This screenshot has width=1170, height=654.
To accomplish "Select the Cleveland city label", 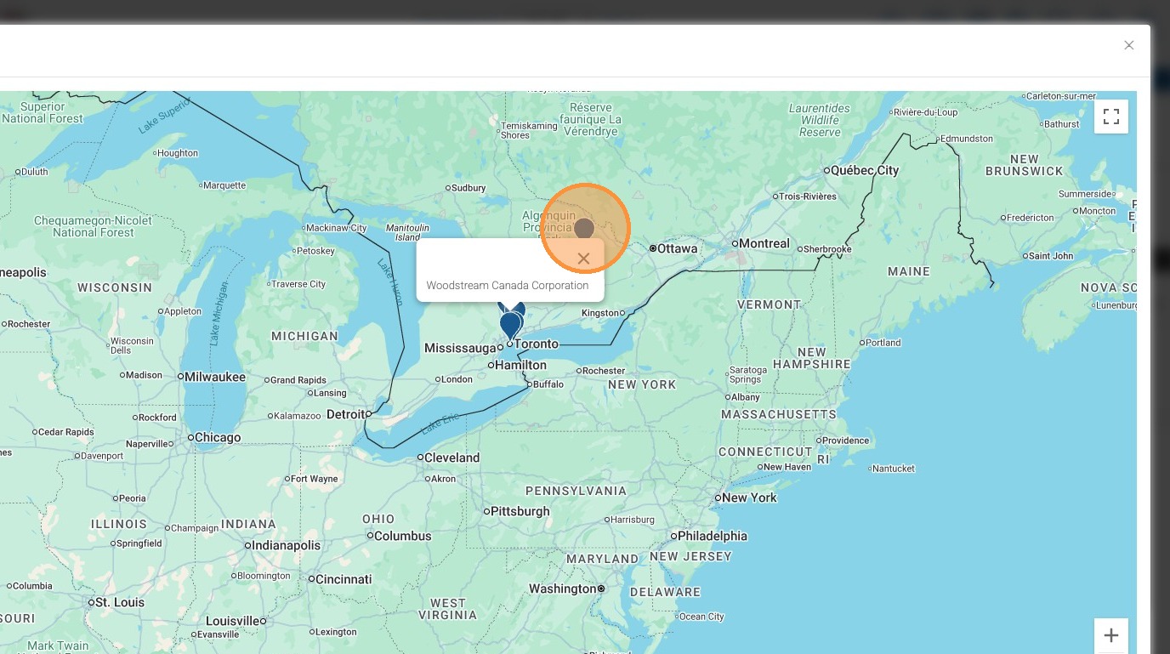I will (x=452, y=458).
